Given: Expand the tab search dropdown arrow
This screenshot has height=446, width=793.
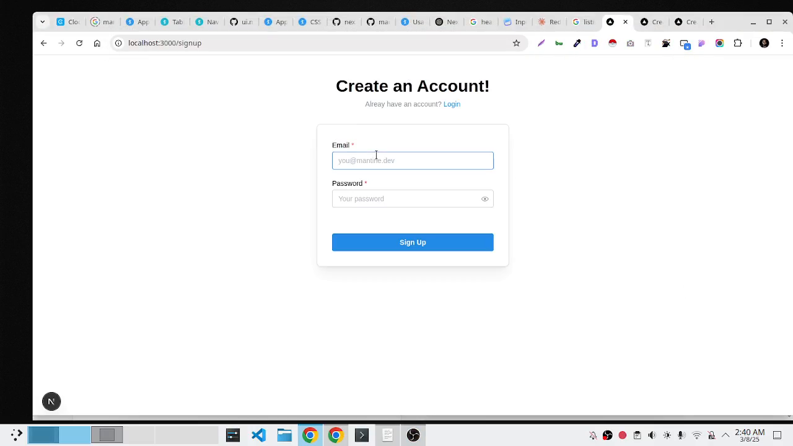Looking at the screenshot, I should tap(42, 22).
